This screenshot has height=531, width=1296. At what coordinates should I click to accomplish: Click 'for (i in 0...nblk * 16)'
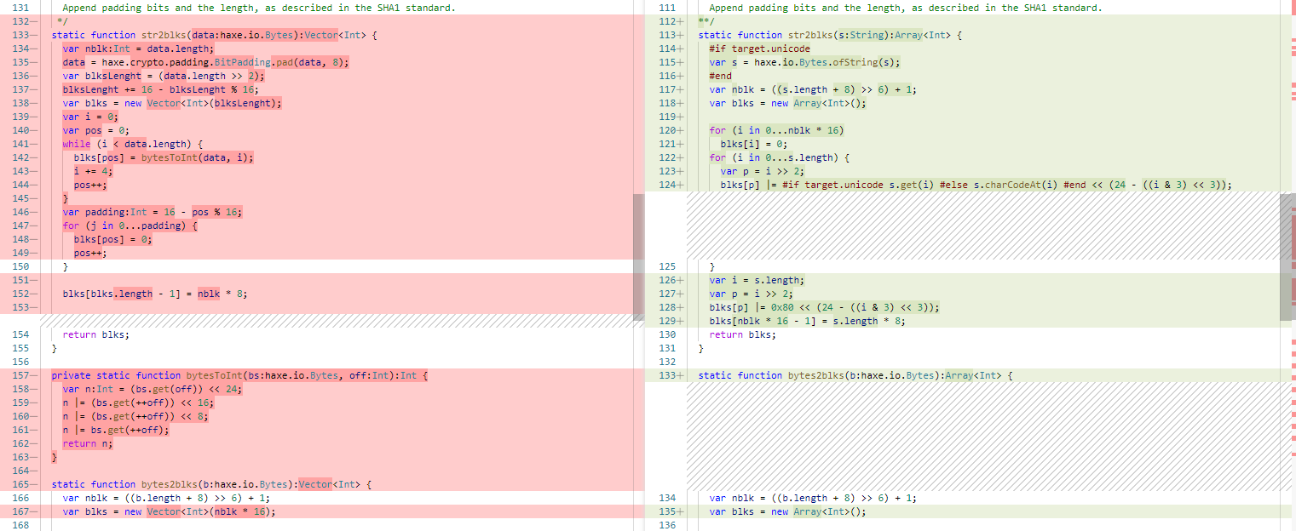(776, 130)
